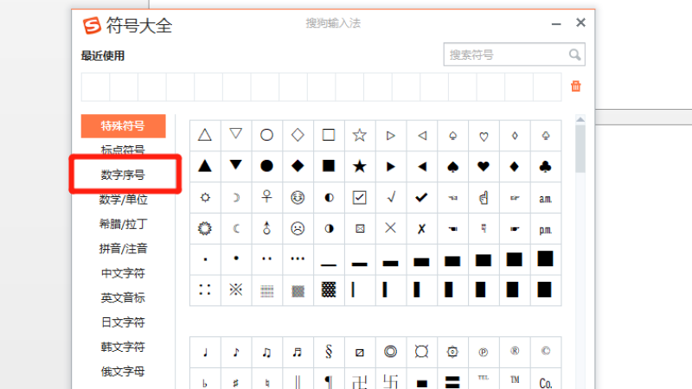Click the search magnifier icon
This screenshot has width=692, height=389.
574,54
